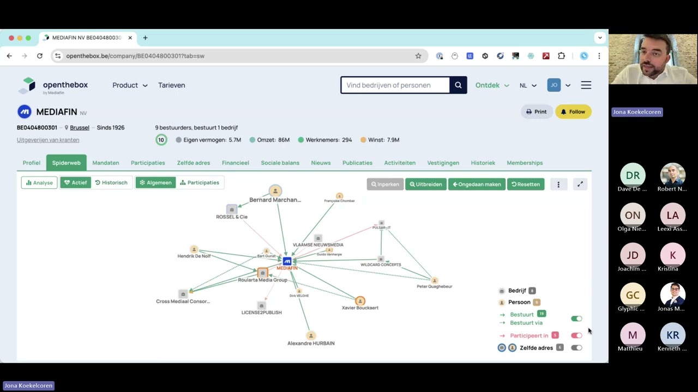Click the Analyse button

pyautogui.click(x=39, y=182)
